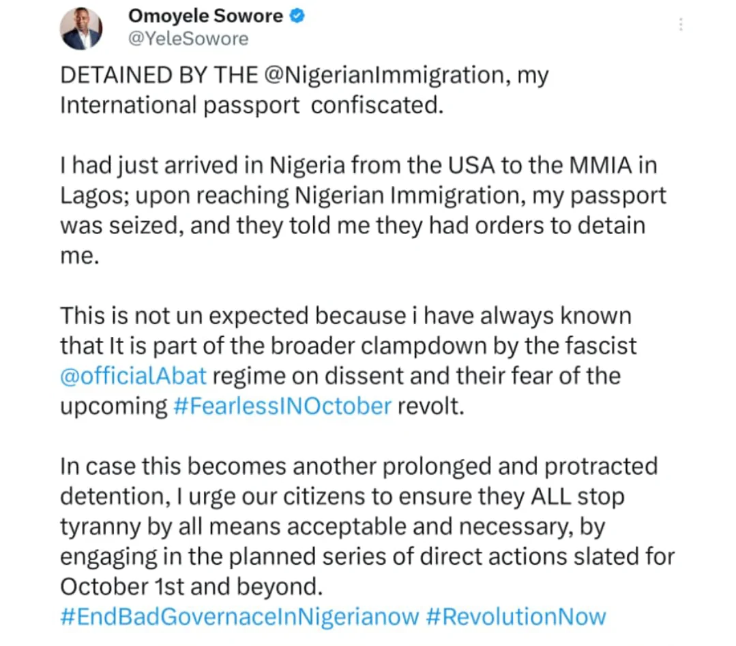Viewport: 736px width, 646px height.
Task: Click the Omoyele Sowore display name
Action: click(205, 16)
